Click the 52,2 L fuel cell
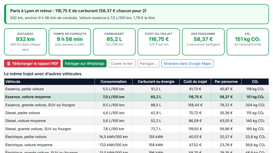This screenshot has width=273, height=153. click(x=156, y=121)
